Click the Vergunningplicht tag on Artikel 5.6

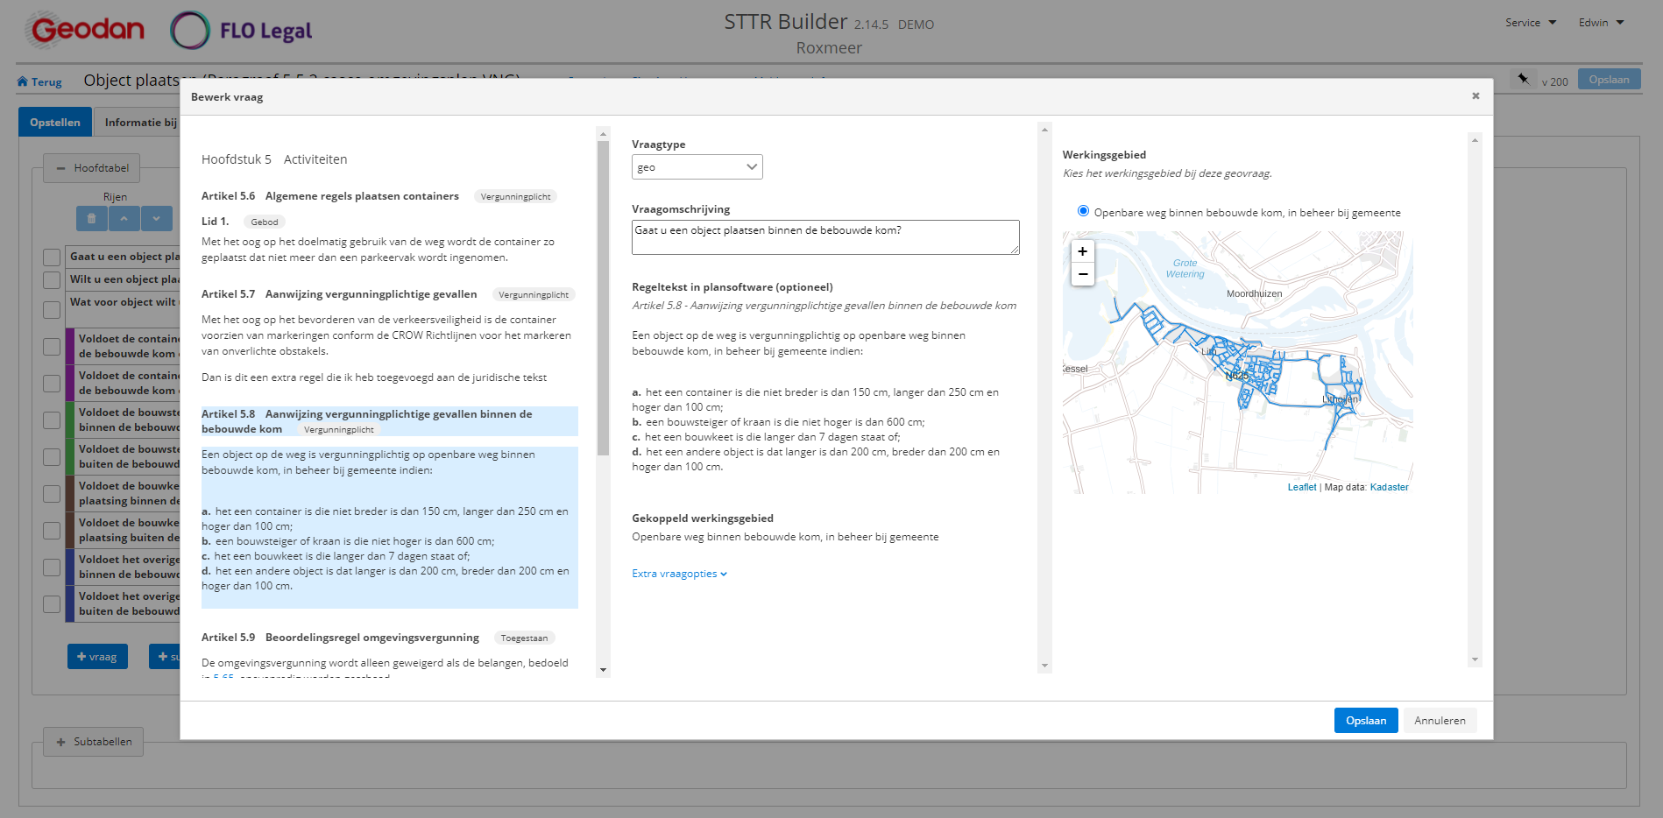pyautogui.click(x=515, y=197)
